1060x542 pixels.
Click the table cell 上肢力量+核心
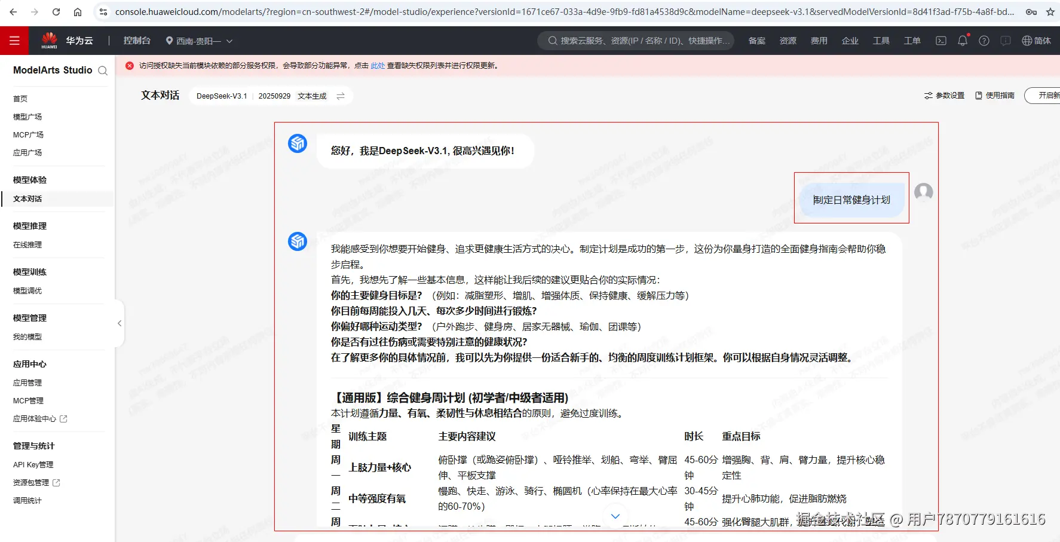380,467
